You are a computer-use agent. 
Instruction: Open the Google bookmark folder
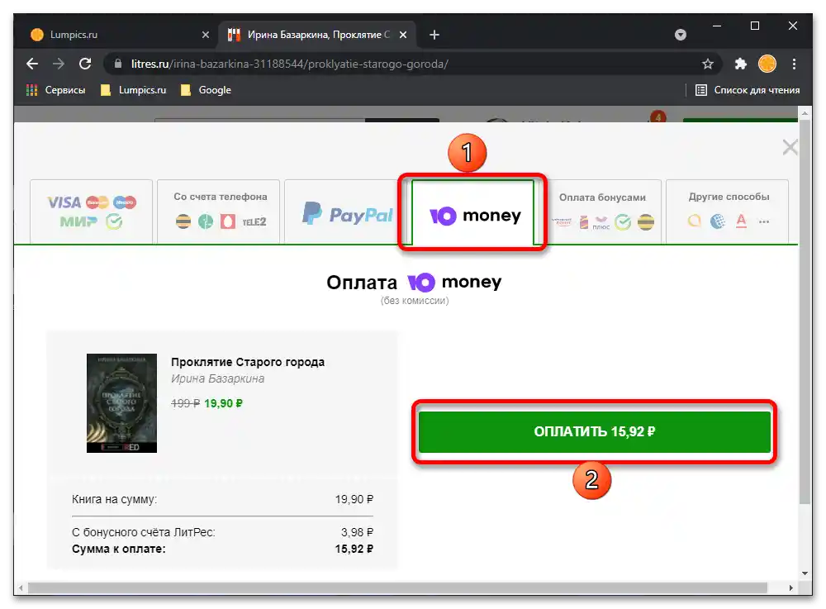[x=206, y=90]
